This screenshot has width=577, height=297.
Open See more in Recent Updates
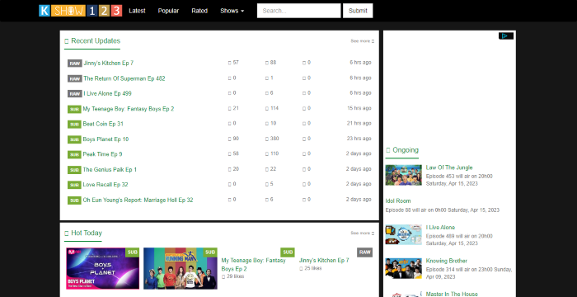[362, 41]
